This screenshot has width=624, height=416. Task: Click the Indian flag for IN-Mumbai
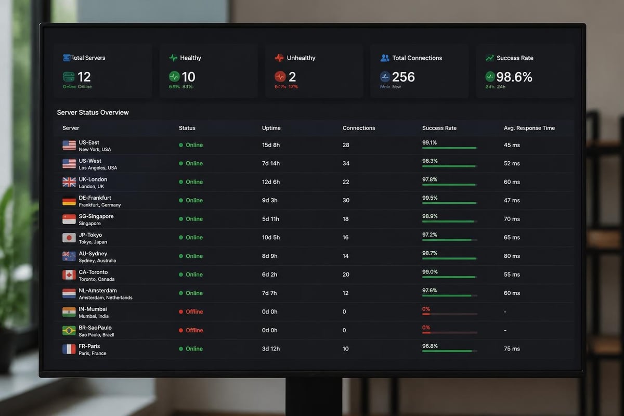[69, 311]
